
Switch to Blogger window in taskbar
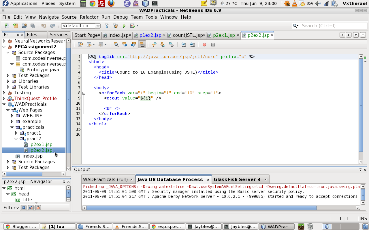tap(21, 227)
